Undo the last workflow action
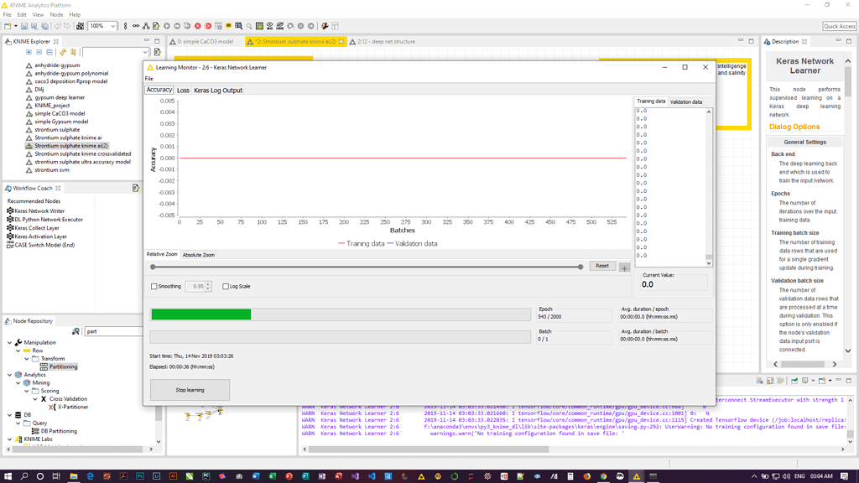The height and width of the screenshot is (483, 859). 58,25
